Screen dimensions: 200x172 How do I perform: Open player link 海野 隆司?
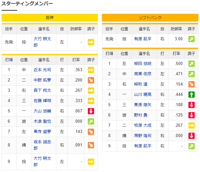tap(142, 136)
